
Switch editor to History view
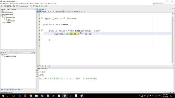44,11
